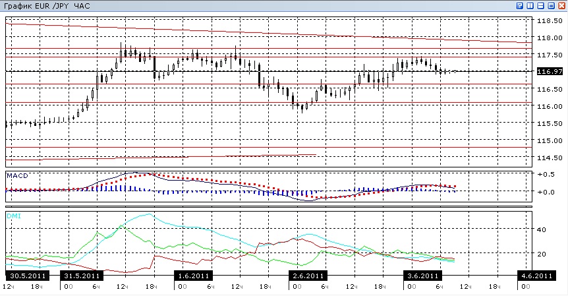568x296 pixels.
Task: Click the 00 hour label under 4.6.2011
Action: (x=525, y=287)
